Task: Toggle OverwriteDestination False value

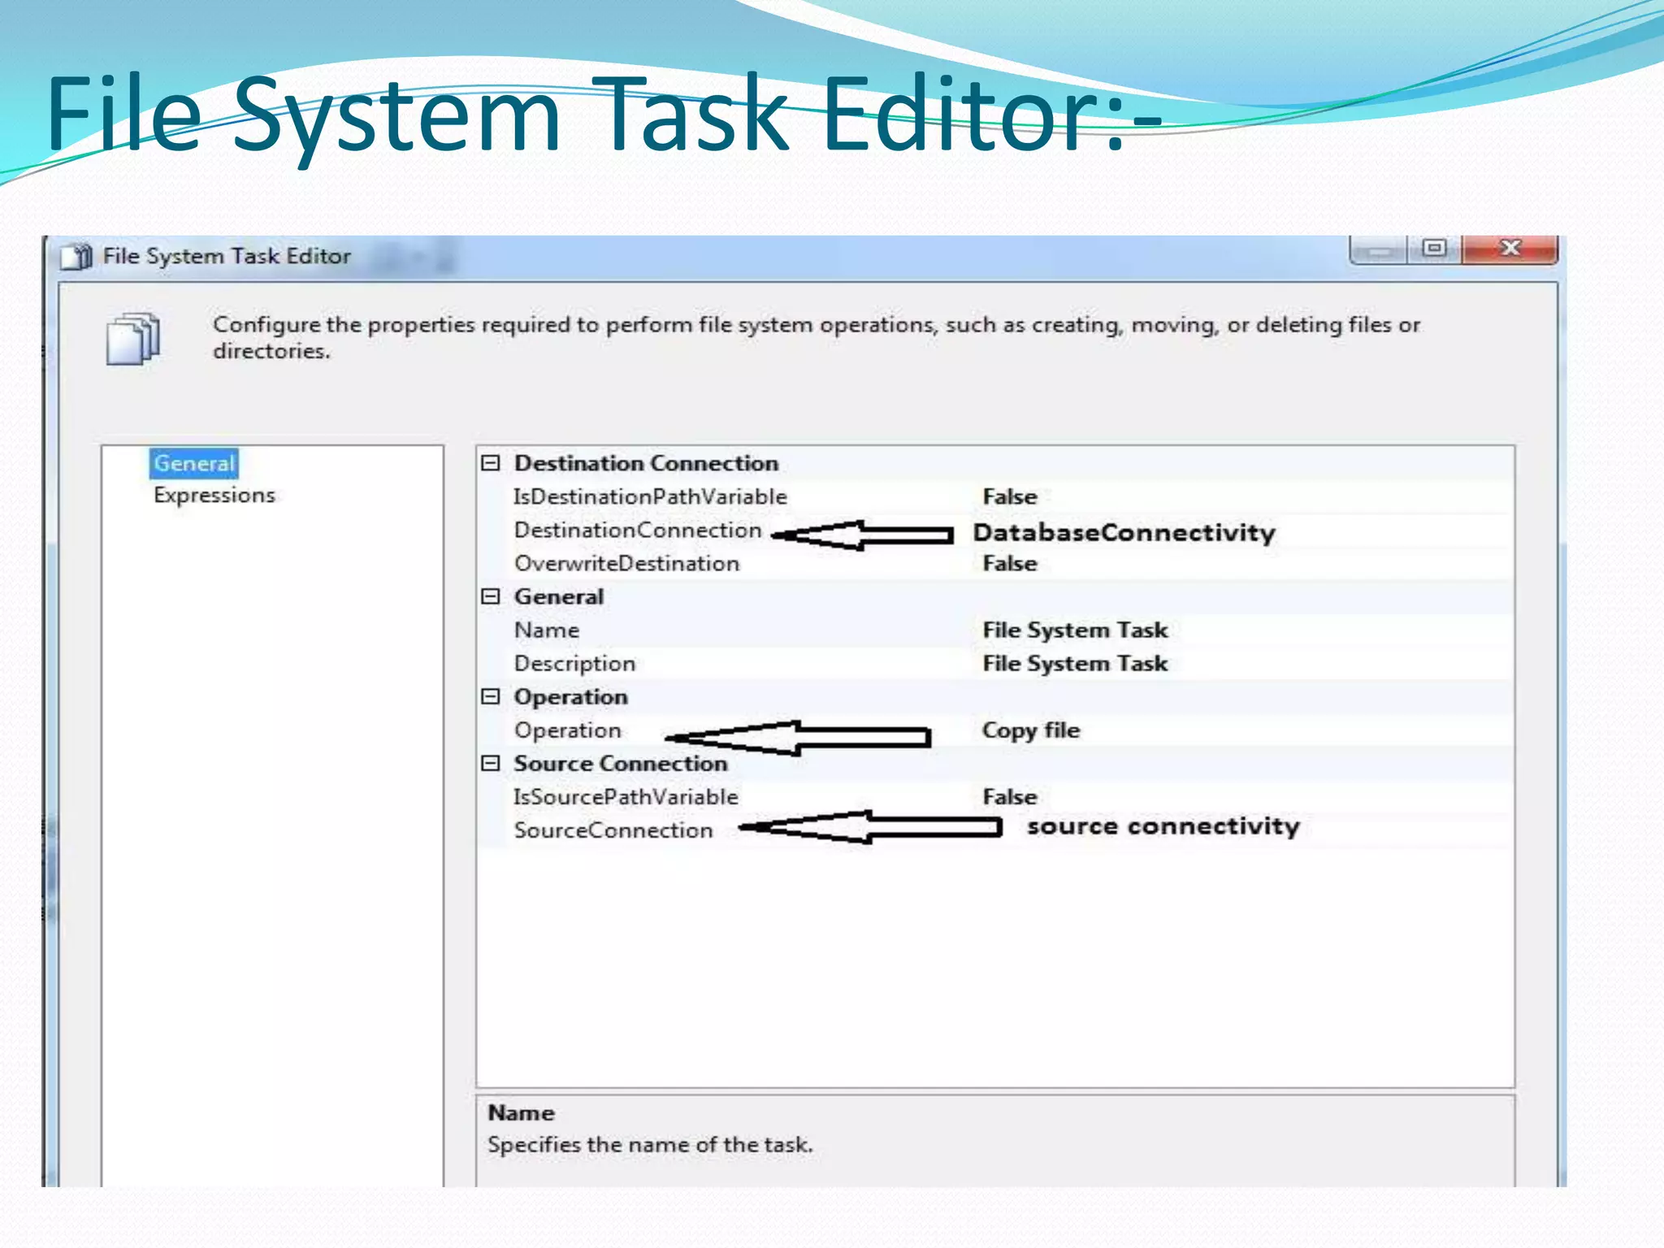Action: 1010,563
